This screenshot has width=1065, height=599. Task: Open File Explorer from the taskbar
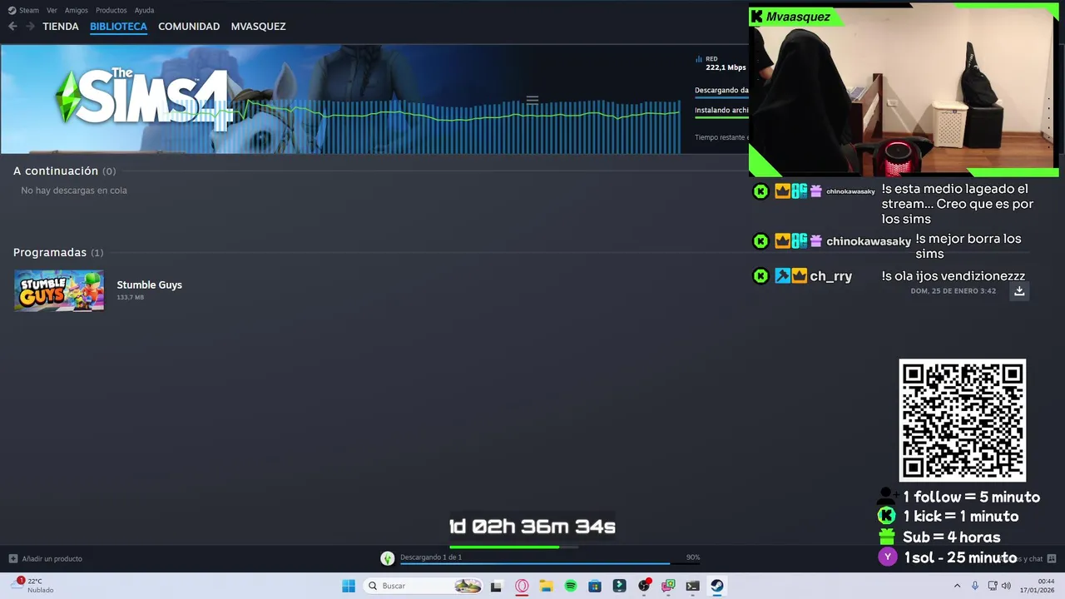tap(546, 586)
